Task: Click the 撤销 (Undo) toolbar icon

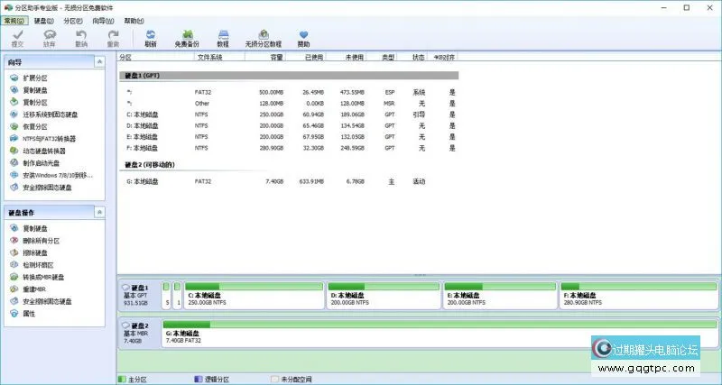Action: 81,38
